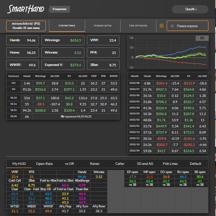The height and width of the screenshot is (216, 216).
Task: Click the $1.7k winnings cell
Action: pyautogui.click(x=161, y=120)
